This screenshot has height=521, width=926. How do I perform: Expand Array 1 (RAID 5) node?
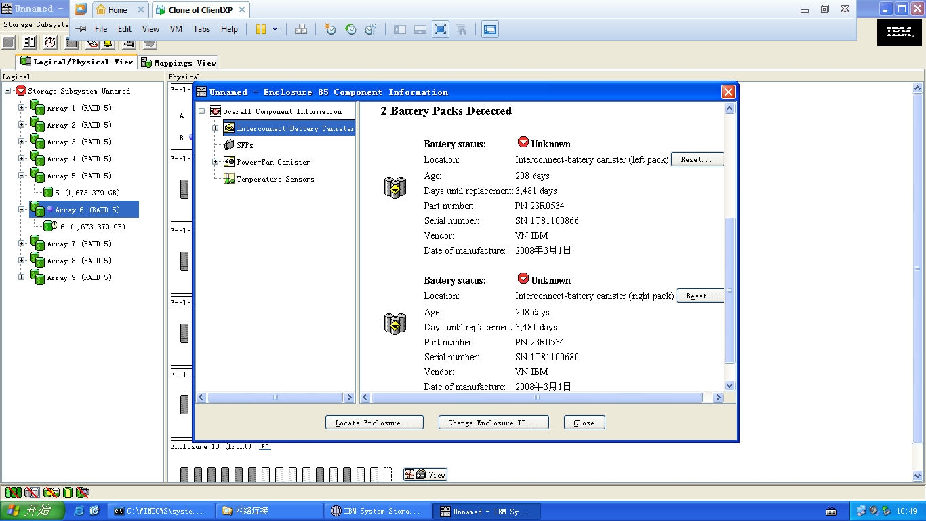coord(21,107)
